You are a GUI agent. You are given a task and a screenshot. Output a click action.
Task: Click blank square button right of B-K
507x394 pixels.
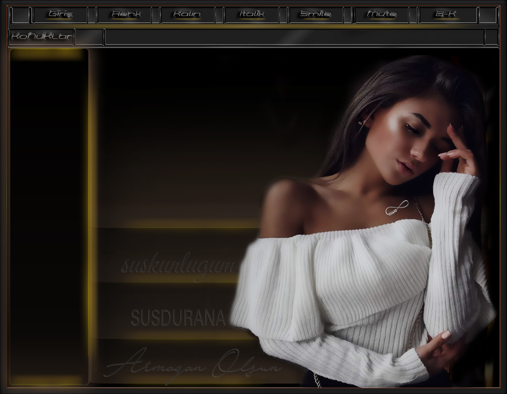(488, 15)
